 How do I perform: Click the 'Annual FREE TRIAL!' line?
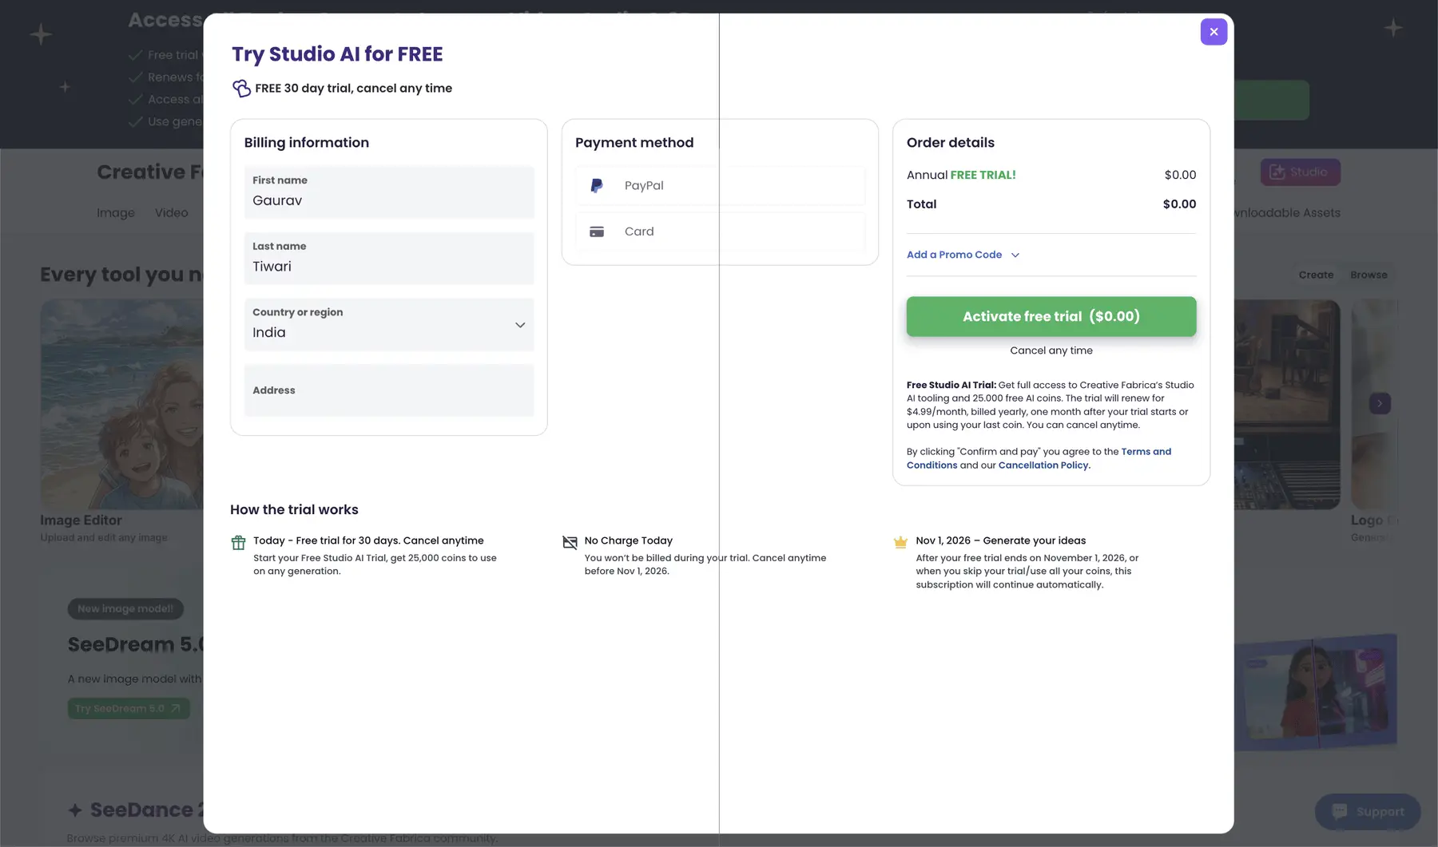[x=961, y=175]
